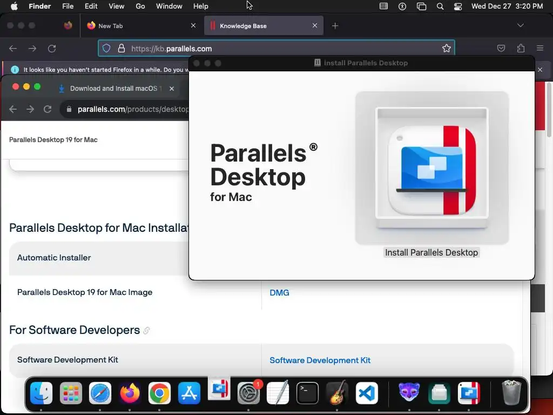Launch GarageBand from the Dock
Screen dimensions: 553x415
(x=337, y=393)
